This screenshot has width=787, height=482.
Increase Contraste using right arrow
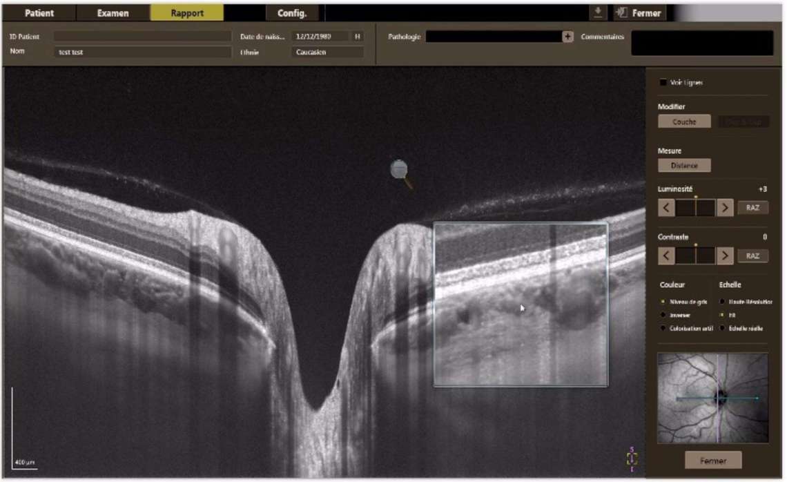tap(724, 256)
